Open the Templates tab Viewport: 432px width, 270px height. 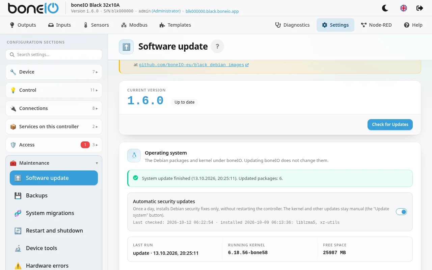coord(175,25)
